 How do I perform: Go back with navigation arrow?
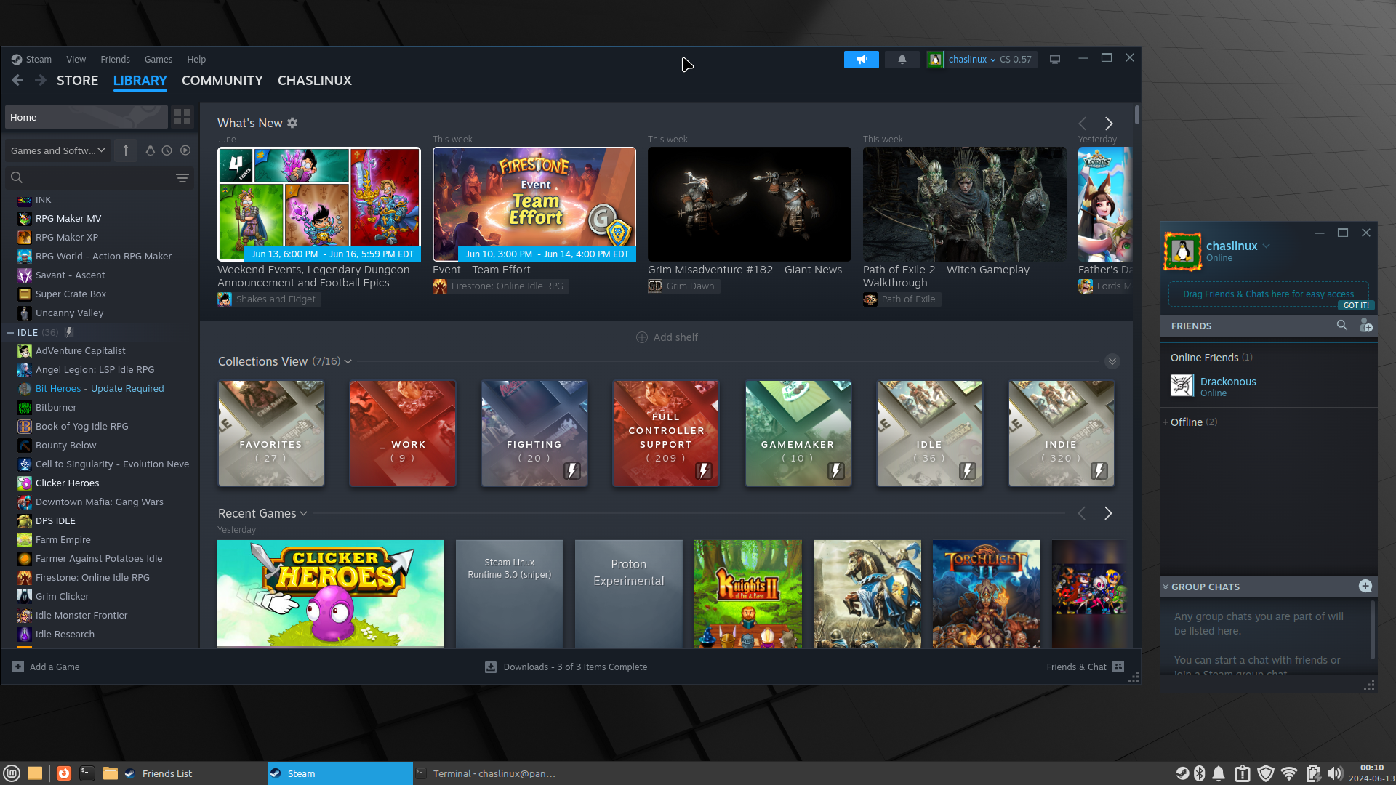(x=18, y=80)
